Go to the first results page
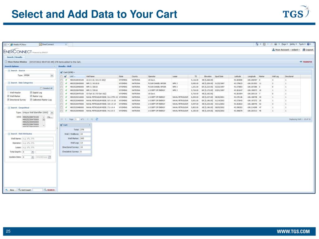319x239 pixels. tap(62, 119)
